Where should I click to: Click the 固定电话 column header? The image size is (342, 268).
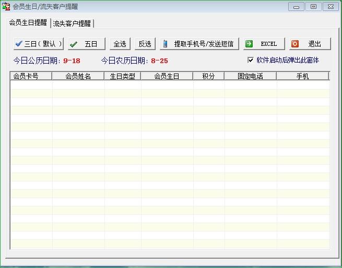(x=251, y=76)
